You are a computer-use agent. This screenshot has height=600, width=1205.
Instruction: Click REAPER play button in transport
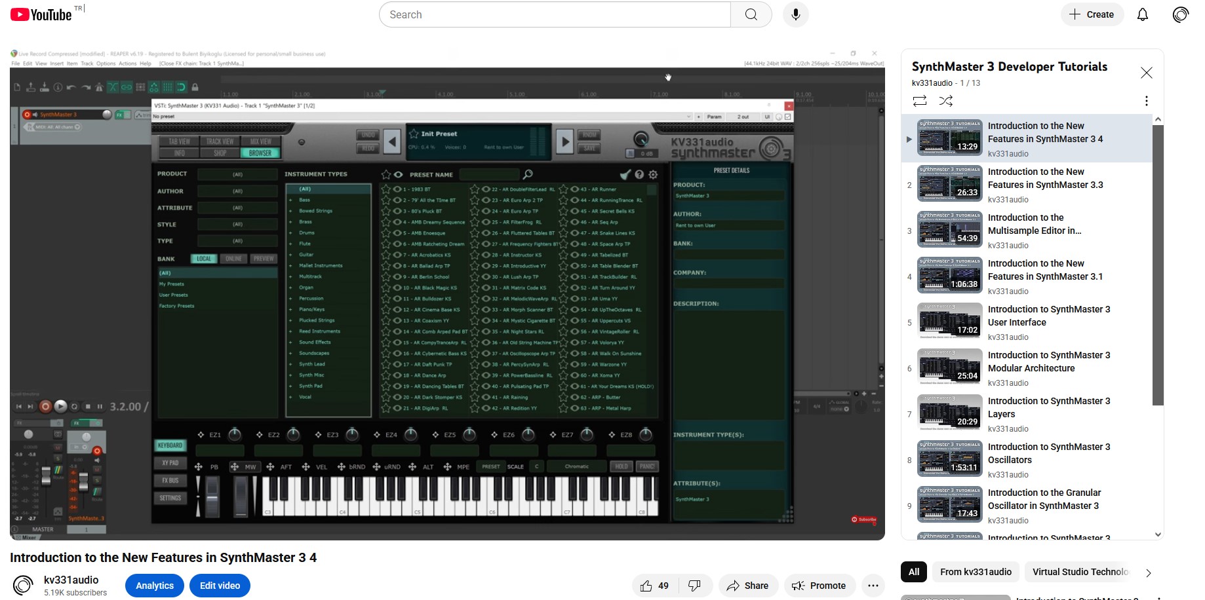pos(60,407)
